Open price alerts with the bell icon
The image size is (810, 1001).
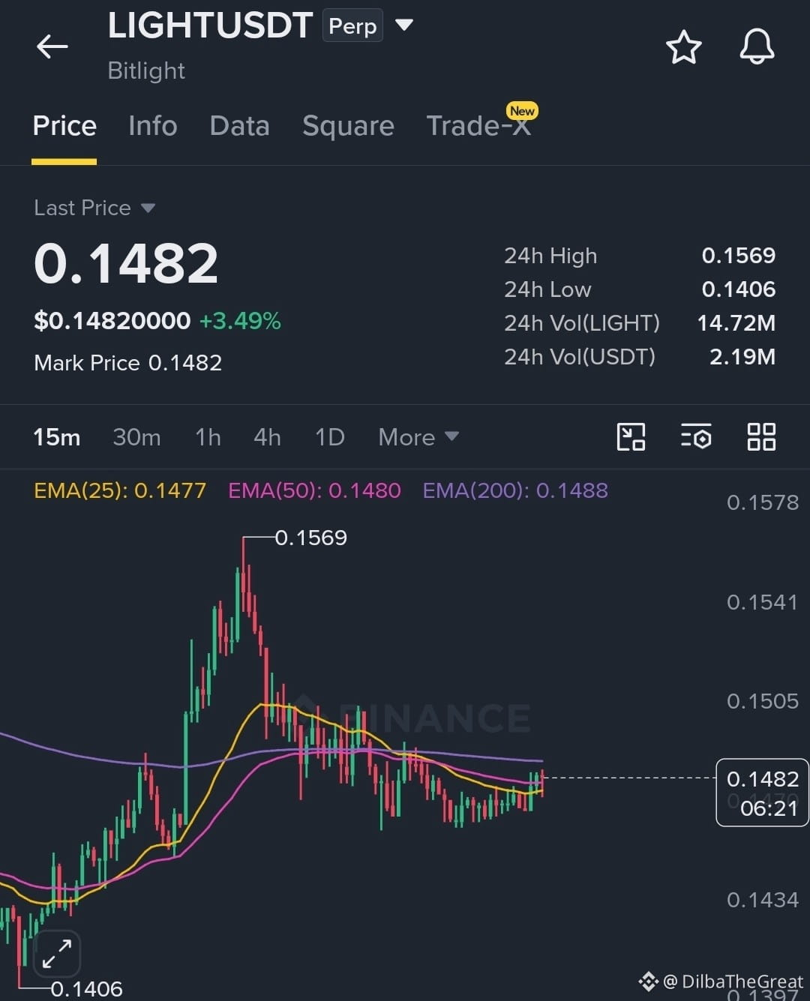[757, 46]
